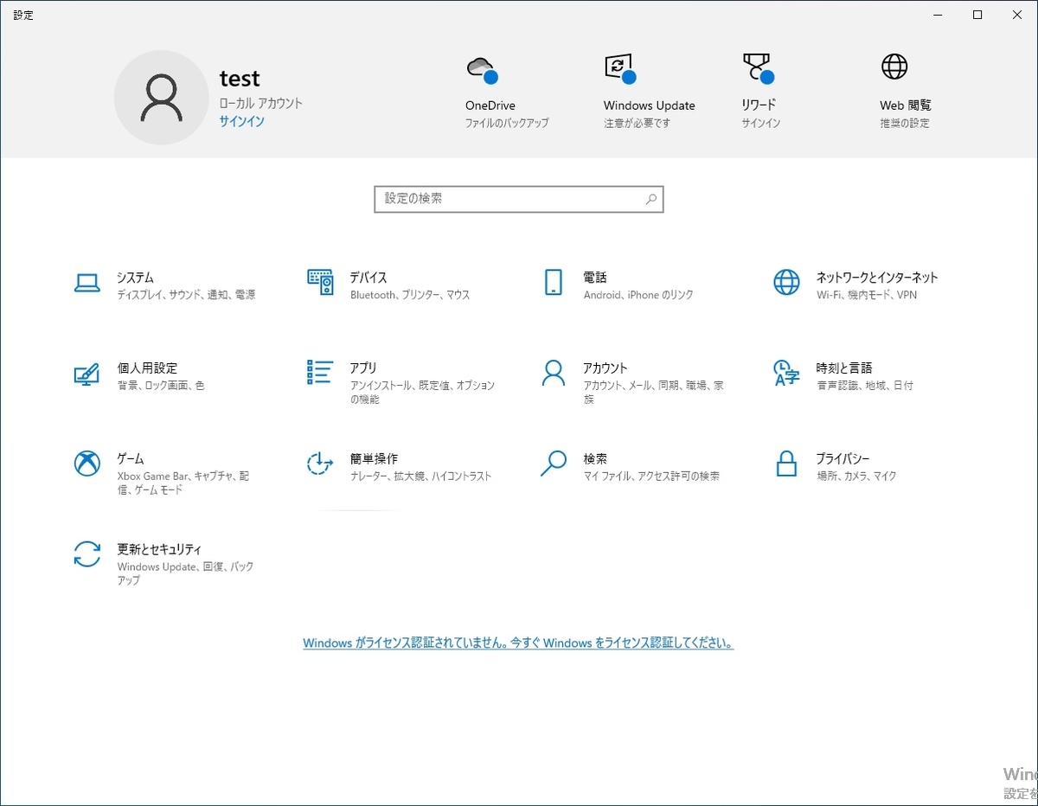Click ファイルのバックアップ under OneDrive
The width and height of the screenshot is (1038, 806).
507,124
